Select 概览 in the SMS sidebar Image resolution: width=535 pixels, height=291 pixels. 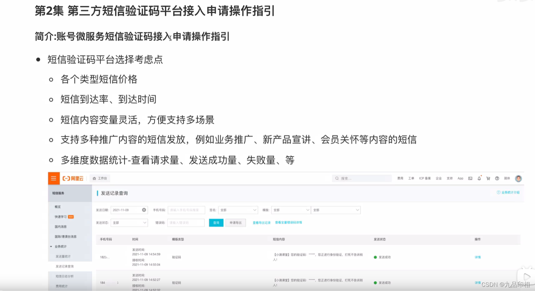point(58,207)
